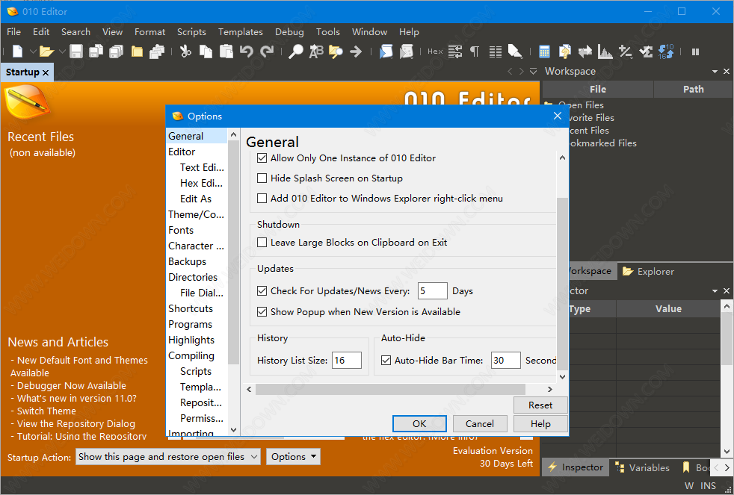Click OK in Options dialog
The image size is (734, 495).
pos(419,424)
